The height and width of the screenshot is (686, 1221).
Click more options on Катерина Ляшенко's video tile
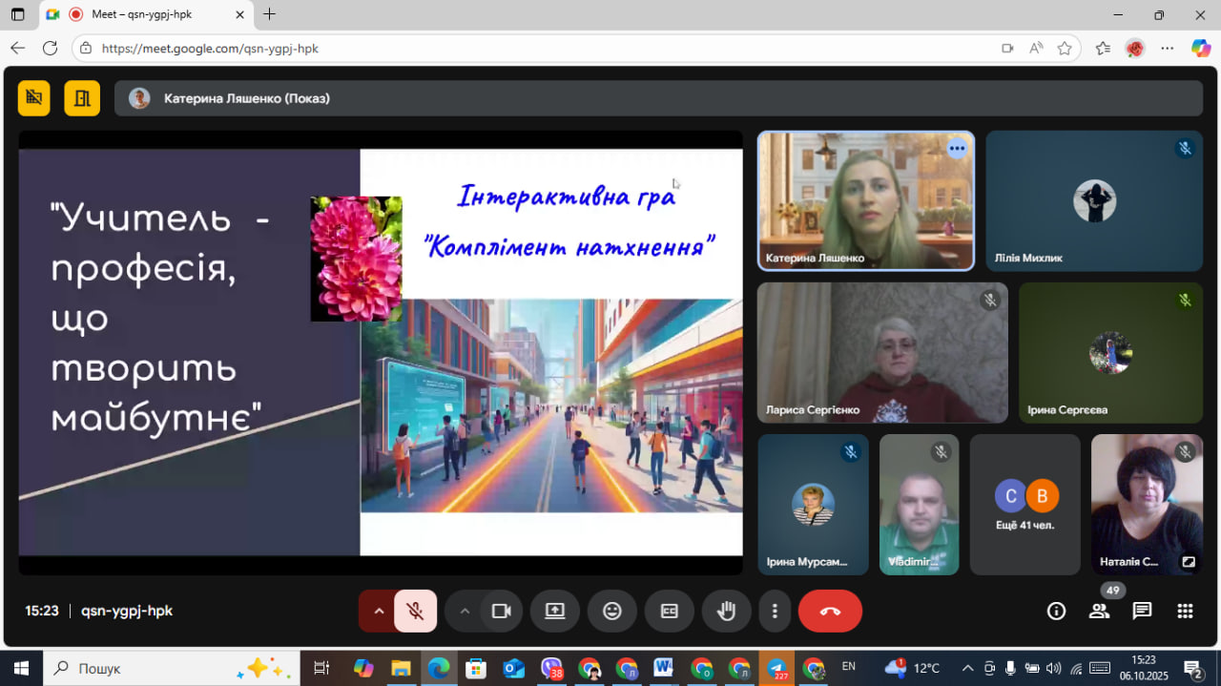(957, 149)
